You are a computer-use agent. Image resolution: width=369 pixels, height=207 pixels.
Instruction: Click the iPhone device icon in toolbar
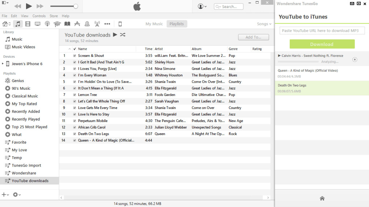(120, 24)
